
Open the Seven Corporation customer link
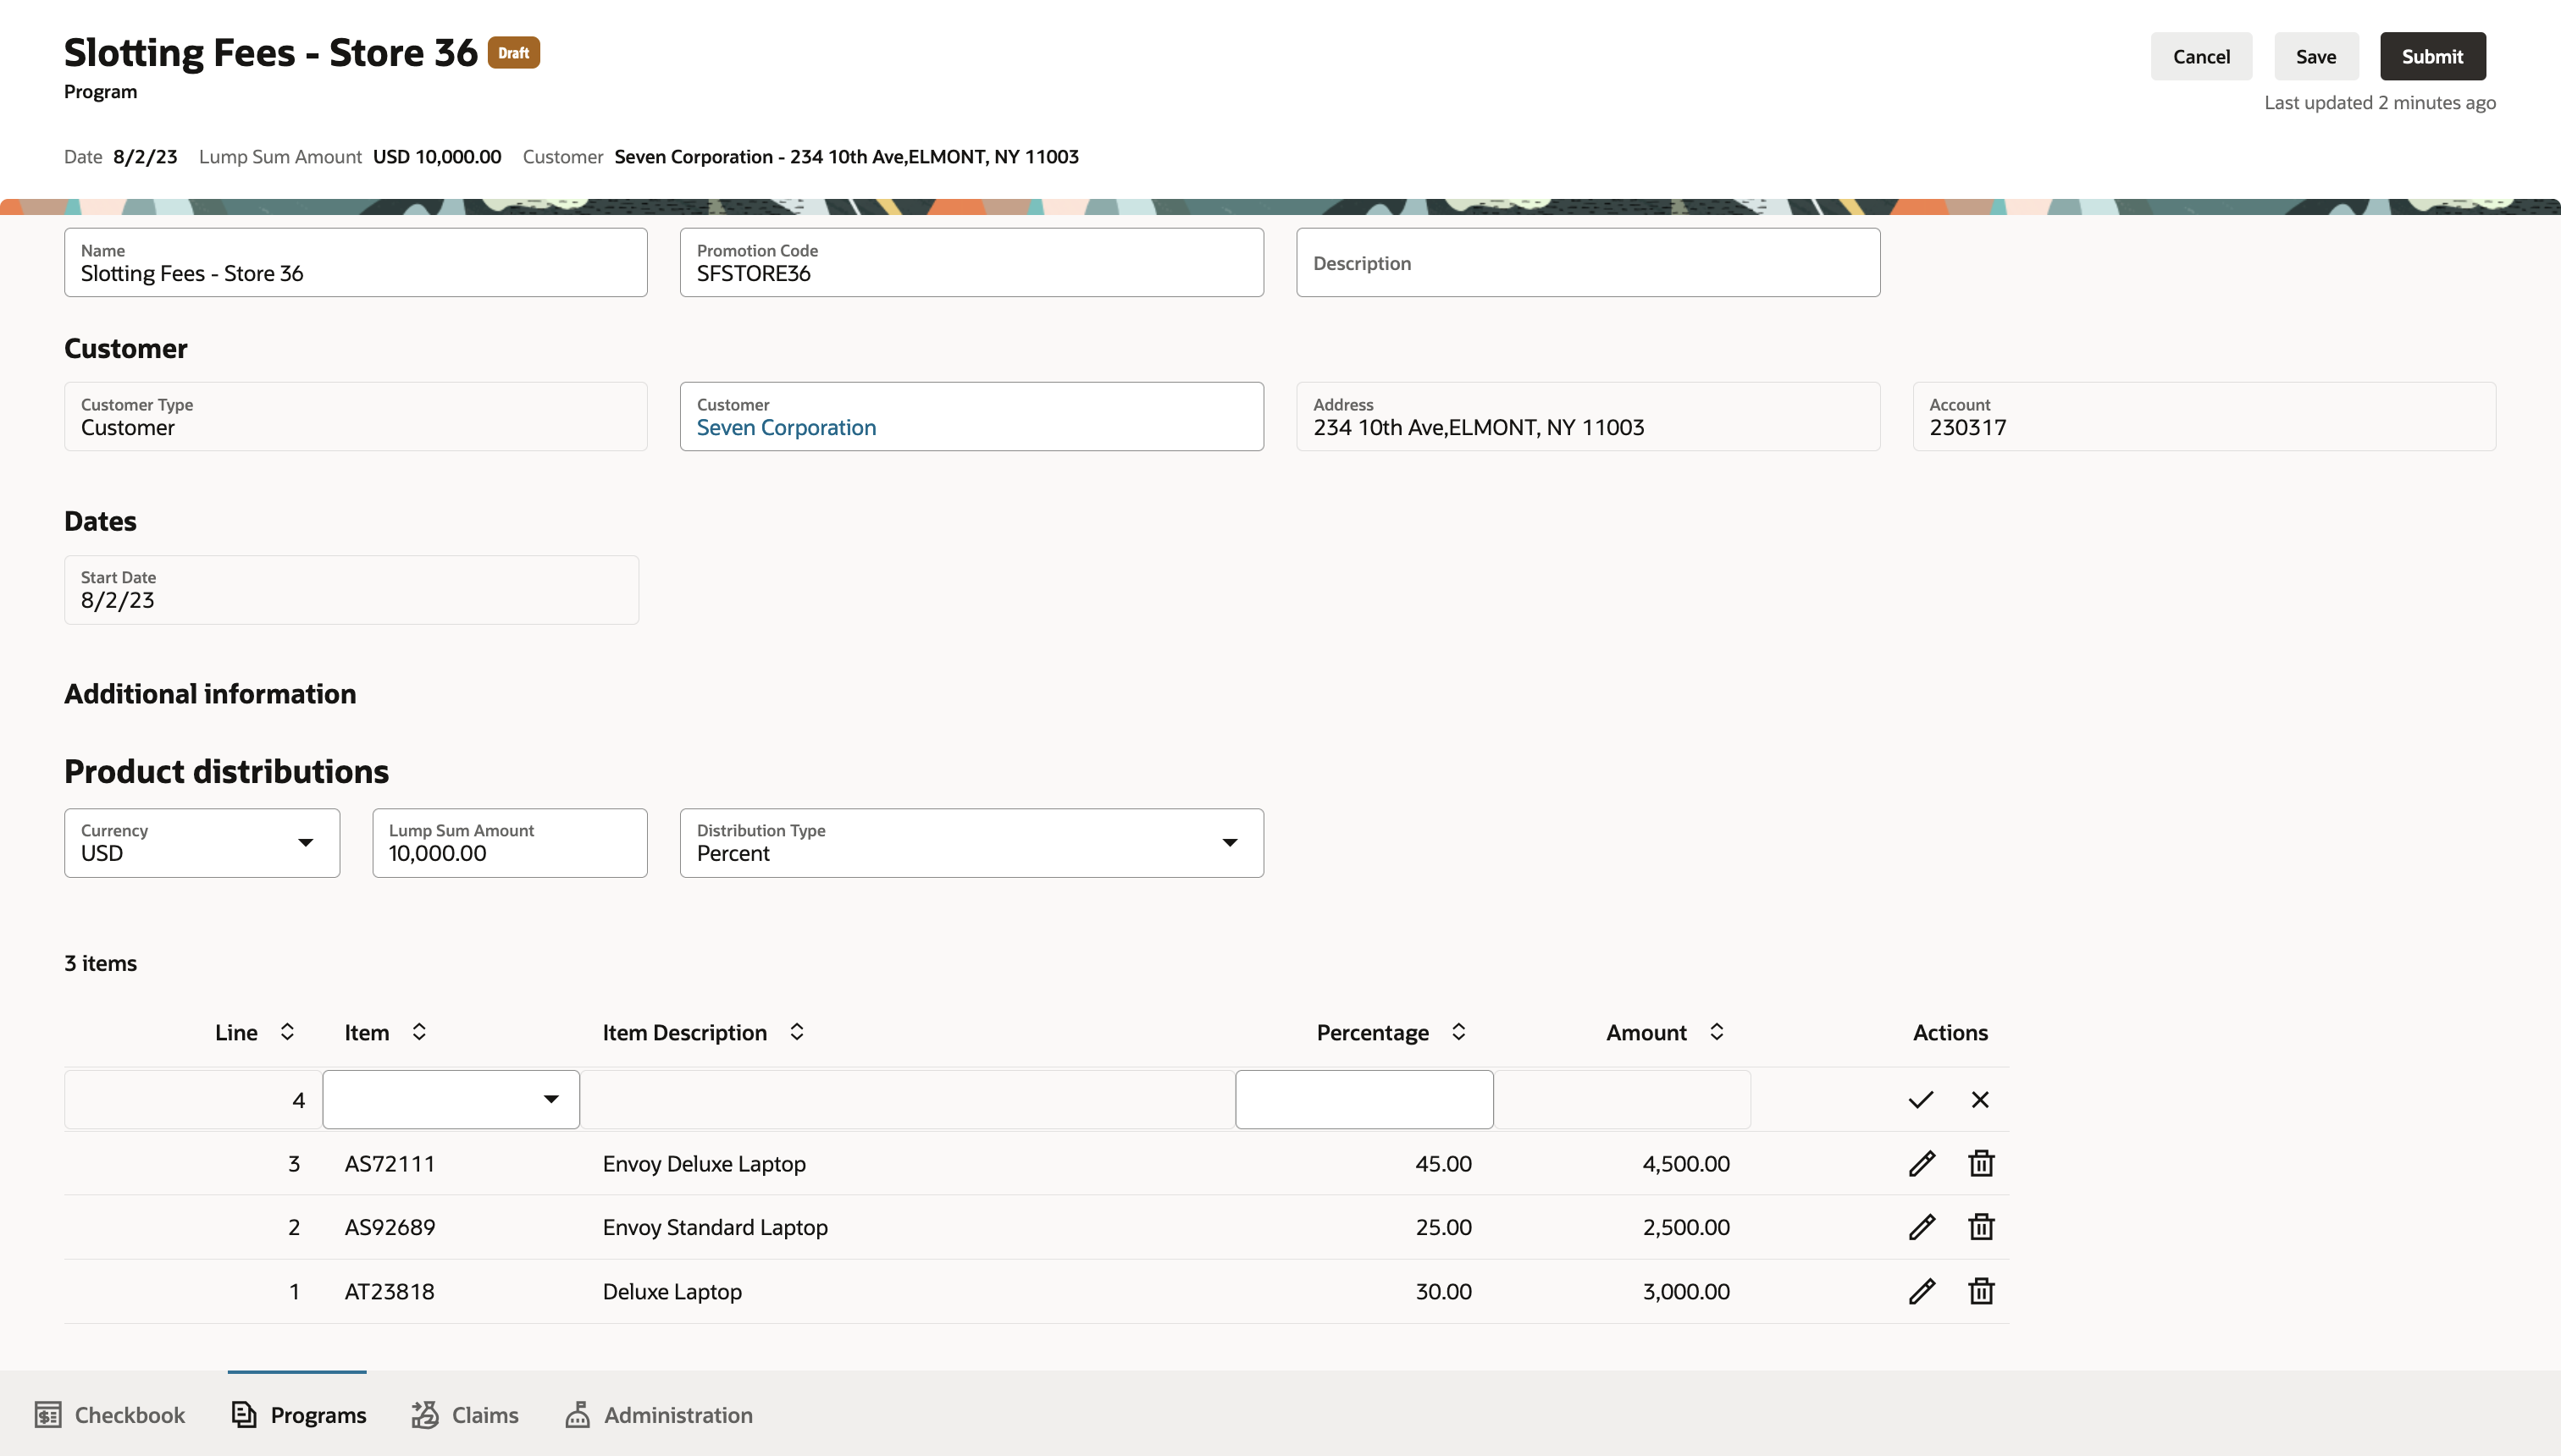pos(786,428)
